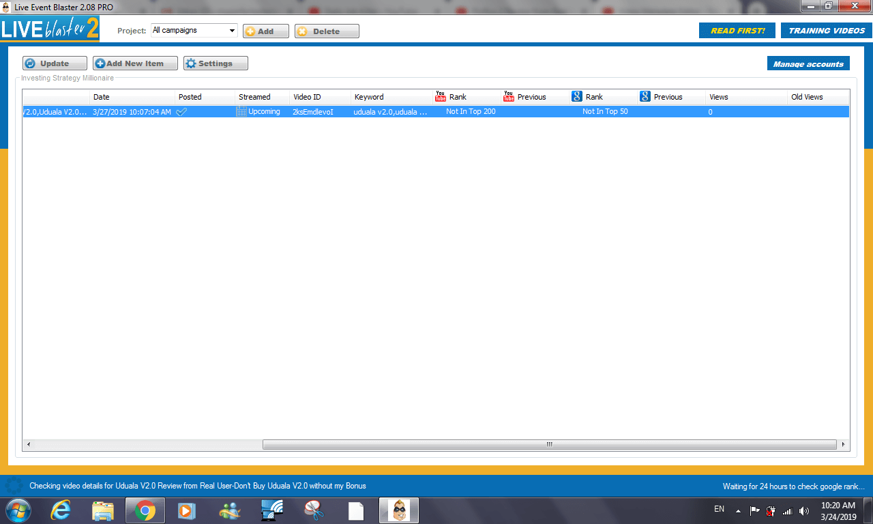
Task: Open Windows Explorer folder on taskbar
Action: coord(103,510)
